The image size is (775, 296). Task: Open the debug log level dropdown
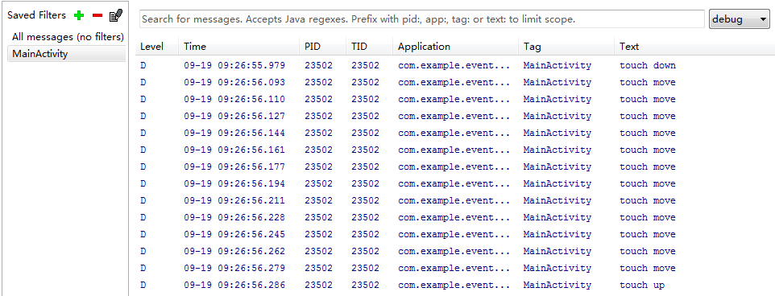click(739, 19)
